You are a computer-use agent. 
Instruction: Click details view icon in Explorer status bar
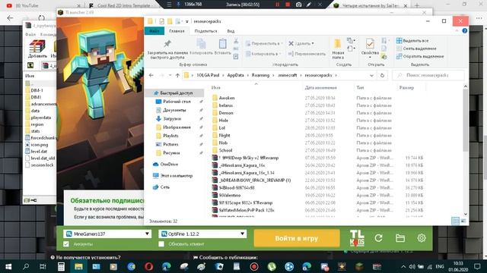tap(455, 221)
